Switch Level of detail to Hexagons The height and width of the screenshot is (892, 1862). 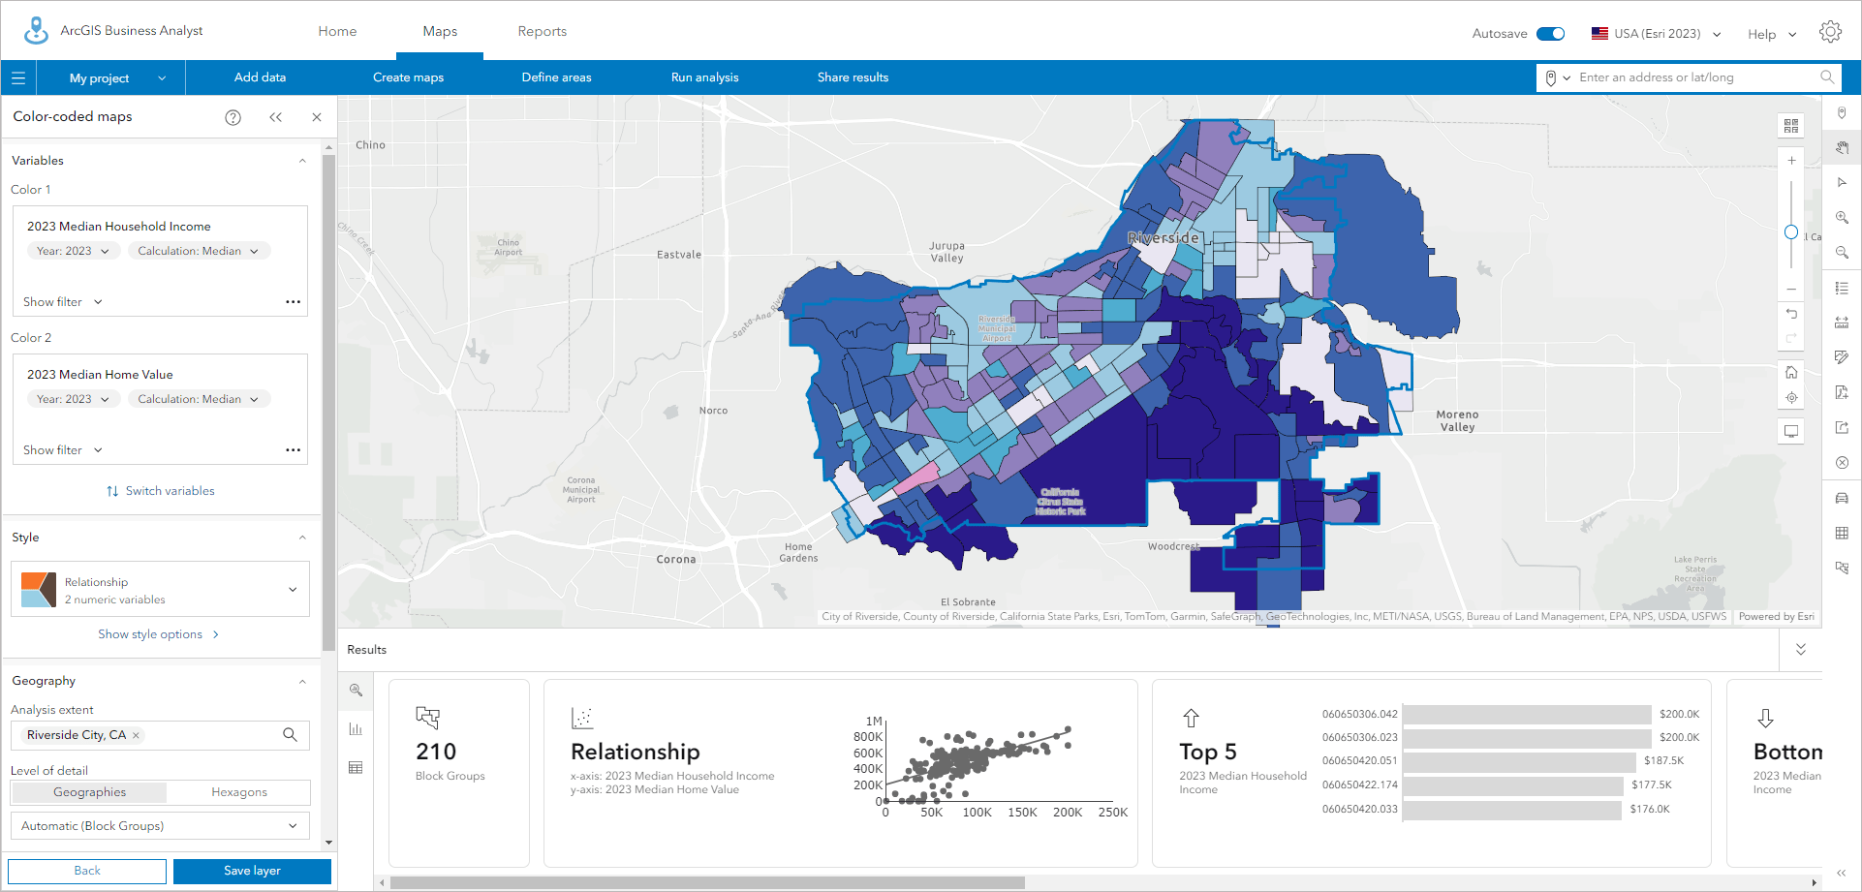pos(237,791)
